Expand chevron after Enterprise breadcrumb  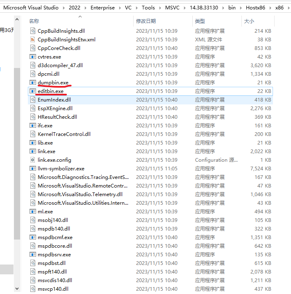click(x=120, y=8)
